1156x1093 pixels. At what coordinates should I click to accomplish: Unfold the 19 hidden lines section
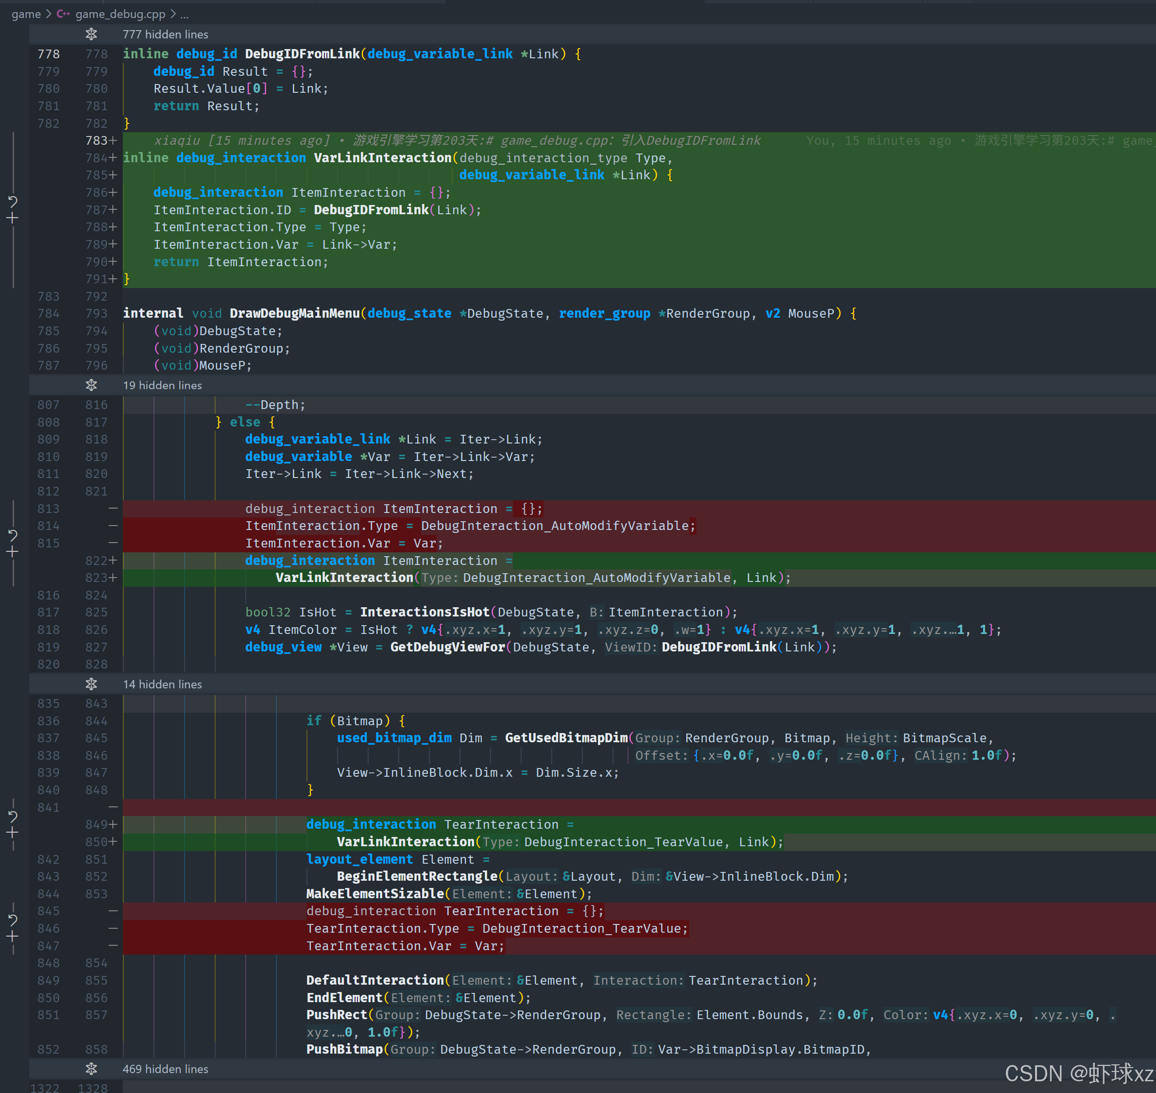click(x=91, y=385)
